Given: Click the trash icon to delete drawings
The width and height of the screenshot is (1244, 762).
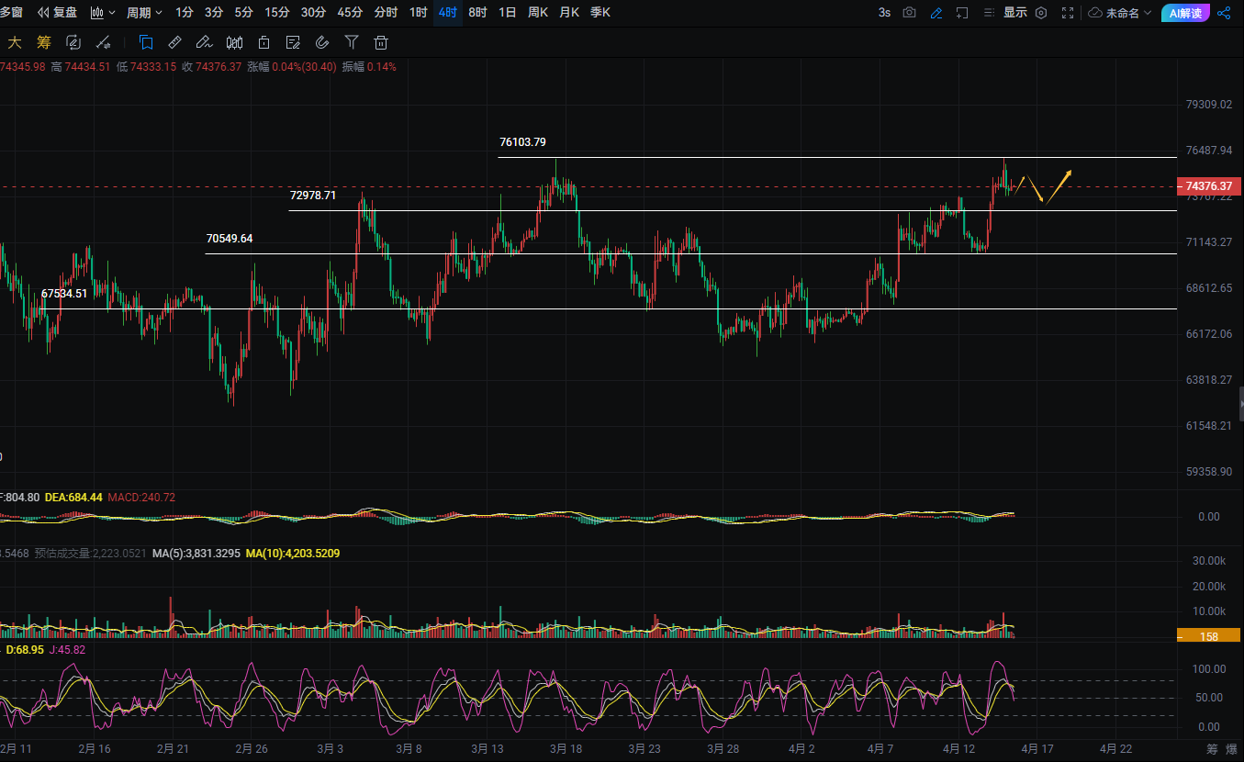Looking at the screenshot, I should (381, 42).
